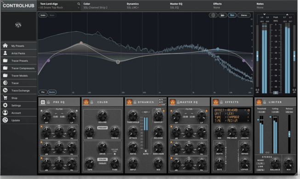Toggle the Auto makeup indicator
The width and height of the screenshot is (300, 179).
pos(164,111)
